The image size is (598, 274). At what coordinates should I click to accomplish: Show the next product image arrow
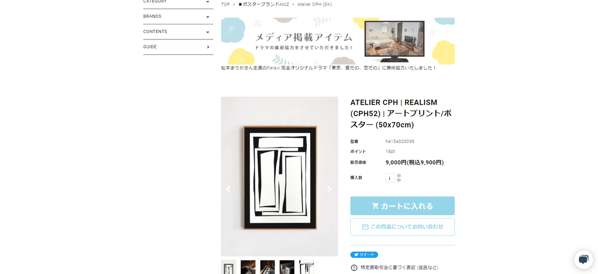329,189
